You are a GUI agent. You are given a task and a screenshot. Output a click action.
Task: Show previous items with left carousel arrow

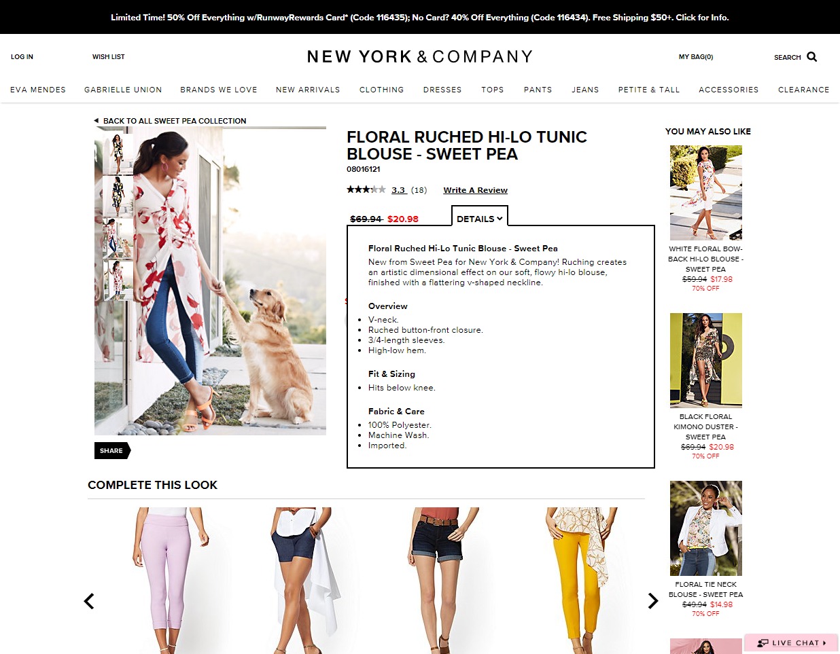coord(89,601)
